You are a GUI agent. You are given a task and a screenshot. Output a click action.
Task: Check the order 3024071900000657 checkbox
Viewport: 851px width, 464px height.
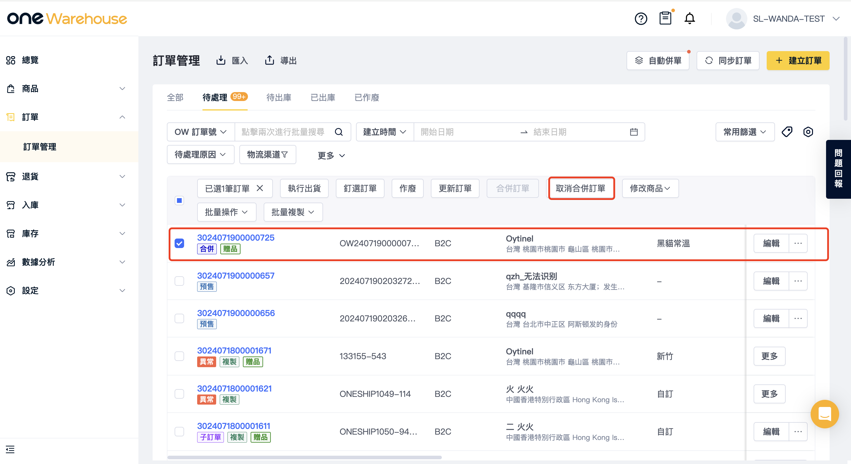click(179, 281)
